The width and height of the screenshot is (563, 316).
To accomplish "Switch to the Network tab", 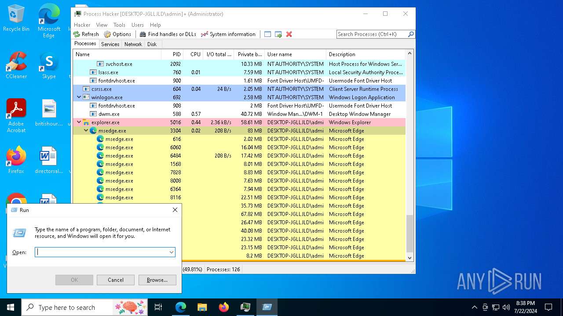I will coord(133,44).
